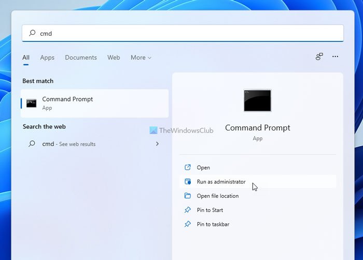
Task: Expand the More dropdown
Action: [x=141, y=57]
